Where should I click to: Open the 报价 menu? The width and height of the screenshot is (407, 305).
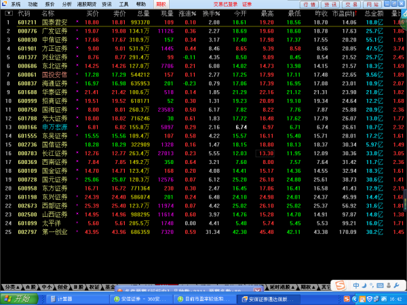pos(50,4)
